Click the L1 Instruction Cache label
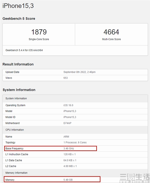Screen dimensions: 150x183 click(x=17, y=154)
